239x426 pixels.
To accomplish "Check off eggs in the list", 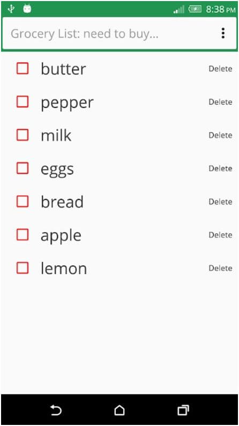I will tap(23, 168).
